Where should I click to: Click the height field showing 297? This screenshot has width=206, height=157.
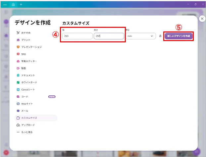pos(109,36)
